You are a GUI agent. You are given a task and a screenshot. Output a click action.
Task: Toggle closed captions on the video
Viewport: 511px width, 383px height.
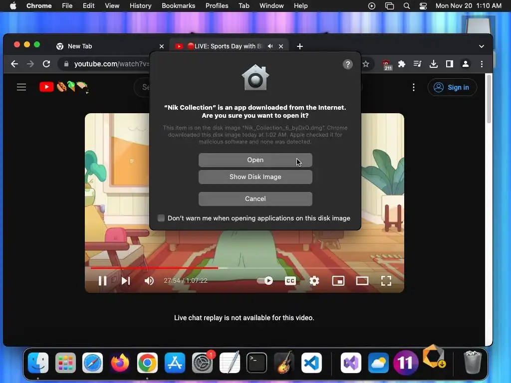click(x=290, y=281)
